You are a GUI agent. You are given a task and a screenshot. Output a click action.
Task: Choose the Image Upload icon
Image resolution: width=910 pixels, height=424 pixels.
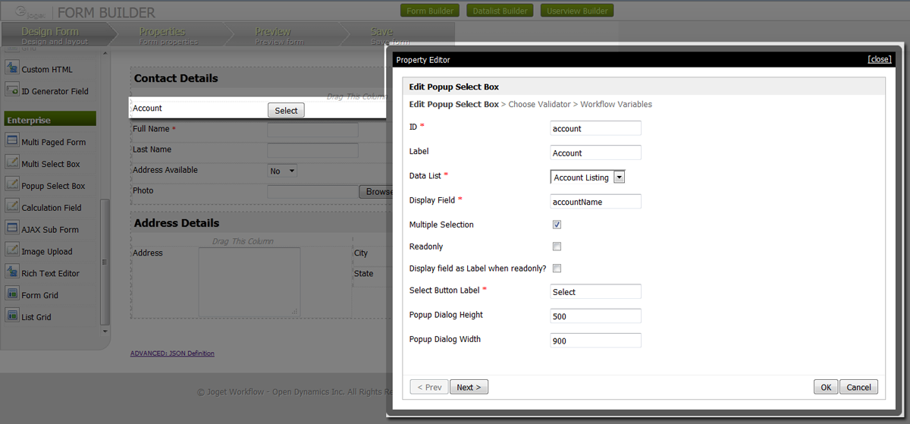(12, 251)
